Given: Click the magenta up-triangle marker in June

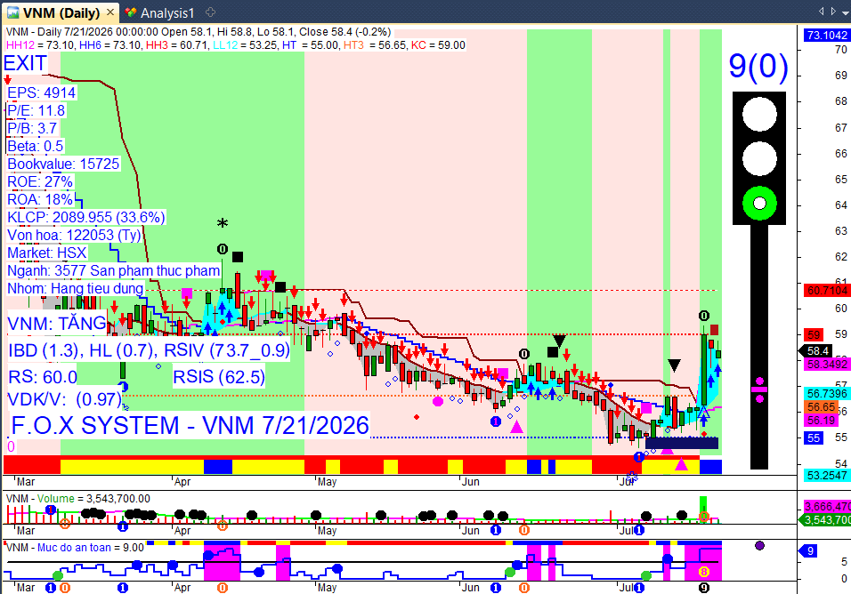Looking at the screenshot, I should [x=516, y=427].
